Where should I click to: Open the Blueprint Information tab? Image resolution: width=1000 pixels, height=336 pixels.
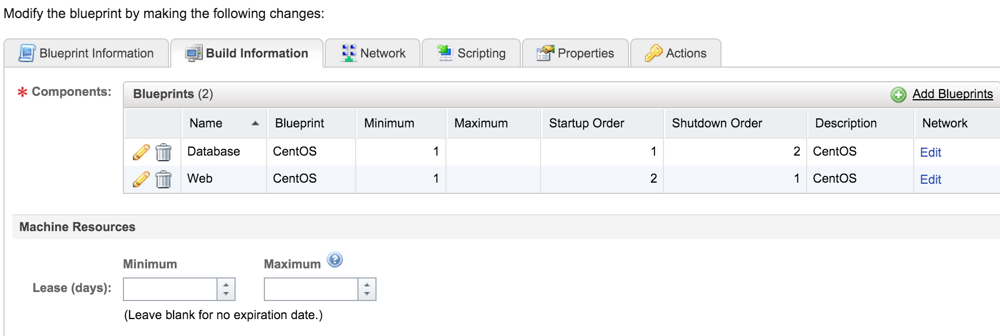coord(86,53)
